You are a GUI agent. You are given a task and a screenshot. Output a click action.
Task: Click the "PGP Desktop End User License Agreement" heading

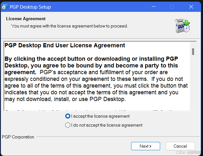pos(65,45)
